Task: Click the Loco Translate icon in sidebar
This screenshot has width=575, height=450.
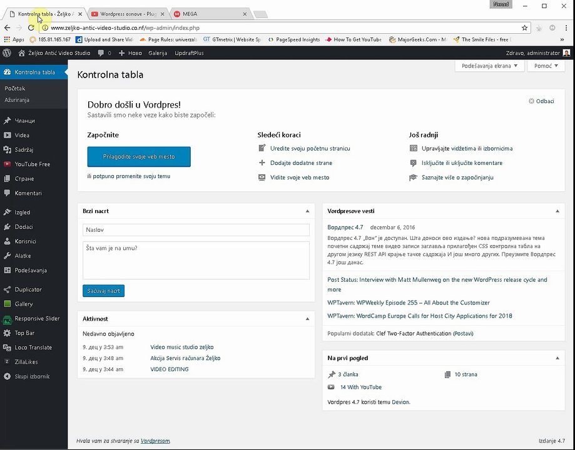Action: [7, 347]
